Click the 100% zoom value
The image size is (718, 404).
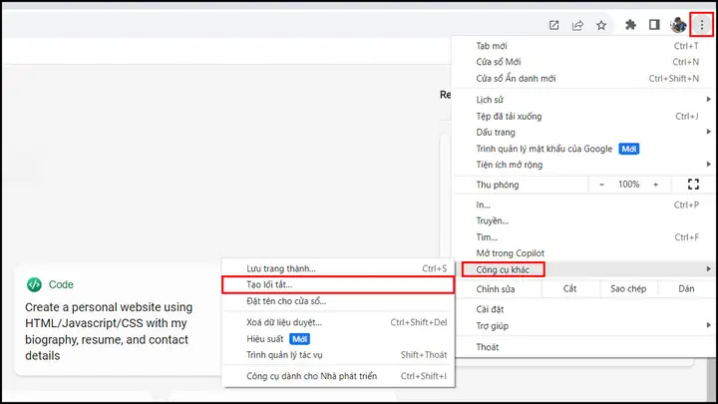point(628,185)
